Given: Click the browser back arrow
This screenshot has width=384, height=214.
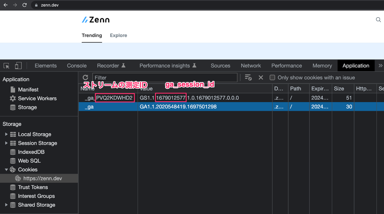Looking at the screenshot, I should tap(5, 5).
